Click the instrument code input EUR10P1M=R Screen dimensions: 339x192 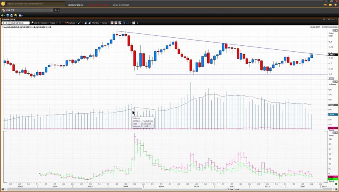(x=20, y=23)
